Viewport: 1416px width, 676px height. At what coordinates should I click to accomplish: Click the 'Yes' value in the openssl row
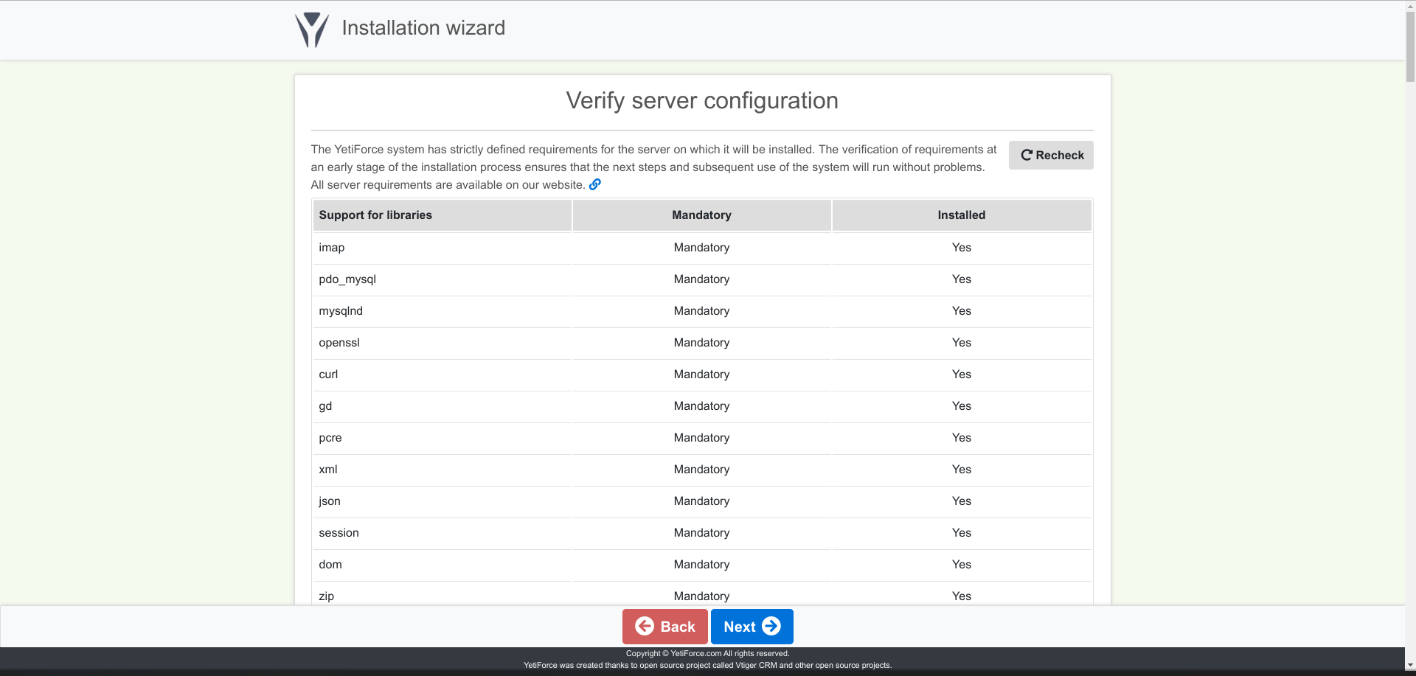962,343
